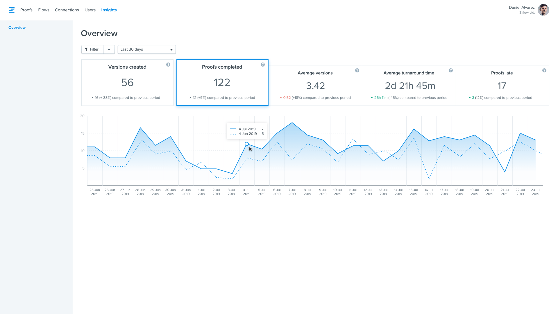Click the help icon on Proofs late card
This screenshot has height=314, width=558.
[x=544, y=70]
